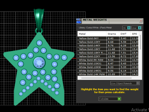Click the 8.40 grams value for 9KY

tap(111, 38)
